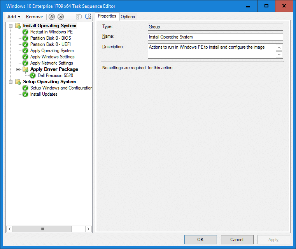Switch to the Options tab
Viewport: 296px width, 249px height.
click(128, 17)
